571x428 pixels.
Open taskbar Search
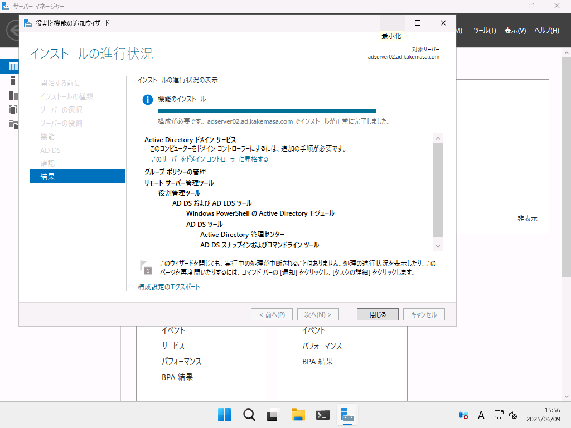coord(249,415)
